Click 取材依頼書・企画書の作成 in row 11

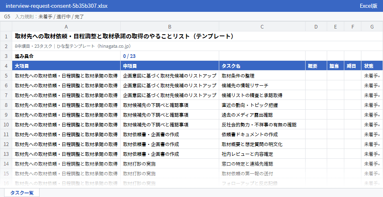pyautogui.click(x=170, y=134)
